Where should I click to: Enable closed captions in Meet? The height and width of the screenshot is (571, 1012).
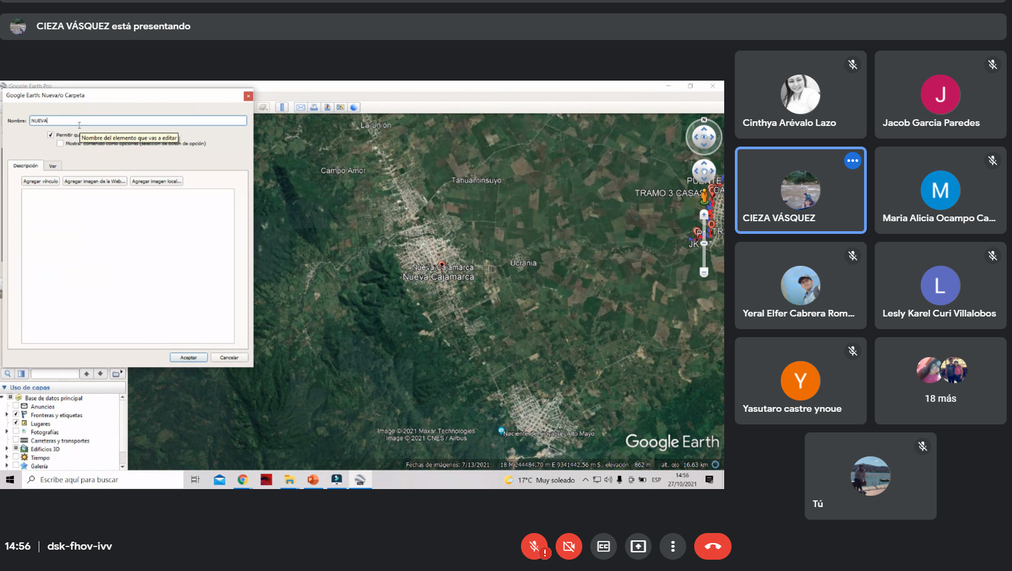604,546
